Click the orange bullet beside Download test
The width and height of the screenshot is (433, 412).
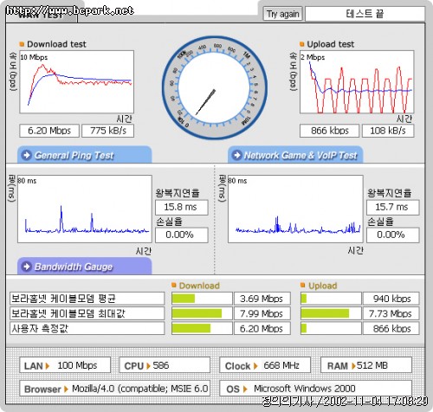pos(22,44)
